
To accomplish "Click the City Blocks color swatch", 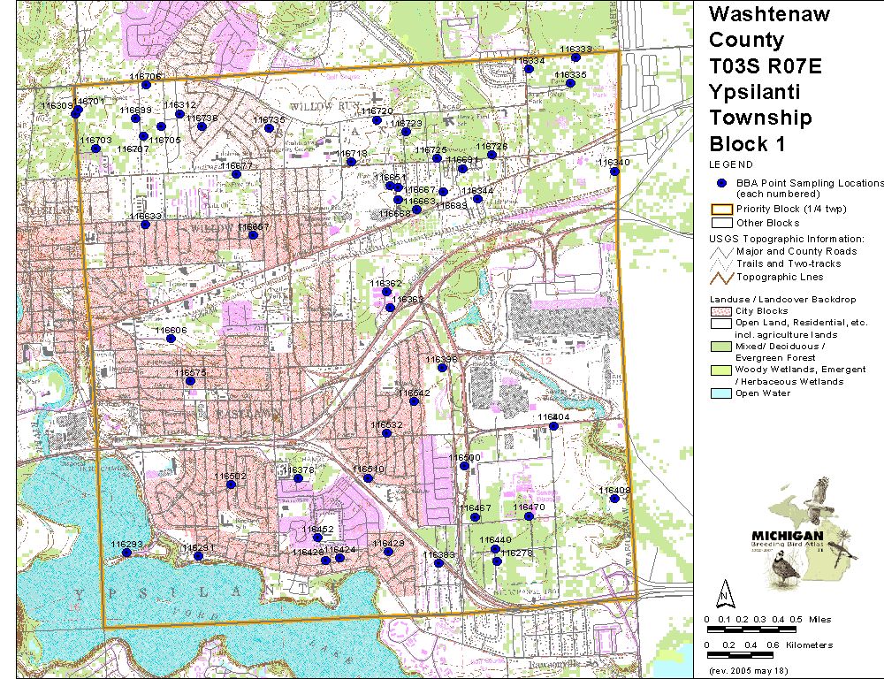I will click(x=722, y=311).
